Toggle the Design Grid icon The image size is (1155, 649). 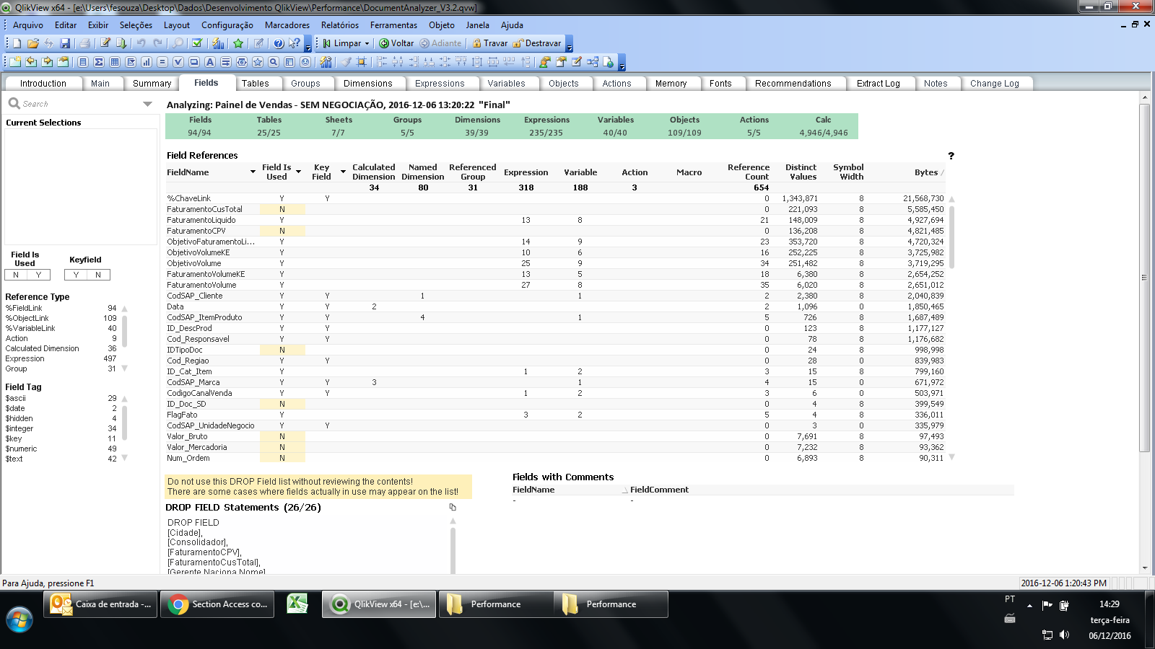pos(362,62)
